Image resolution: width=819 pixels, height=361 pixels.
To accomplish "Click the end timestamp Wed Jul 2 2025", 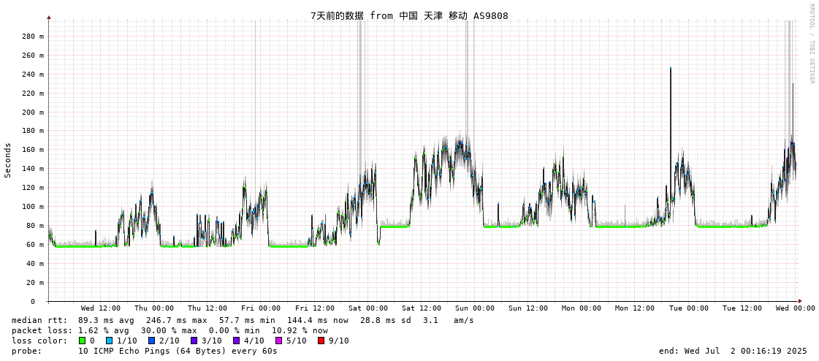I will [734, 351].
